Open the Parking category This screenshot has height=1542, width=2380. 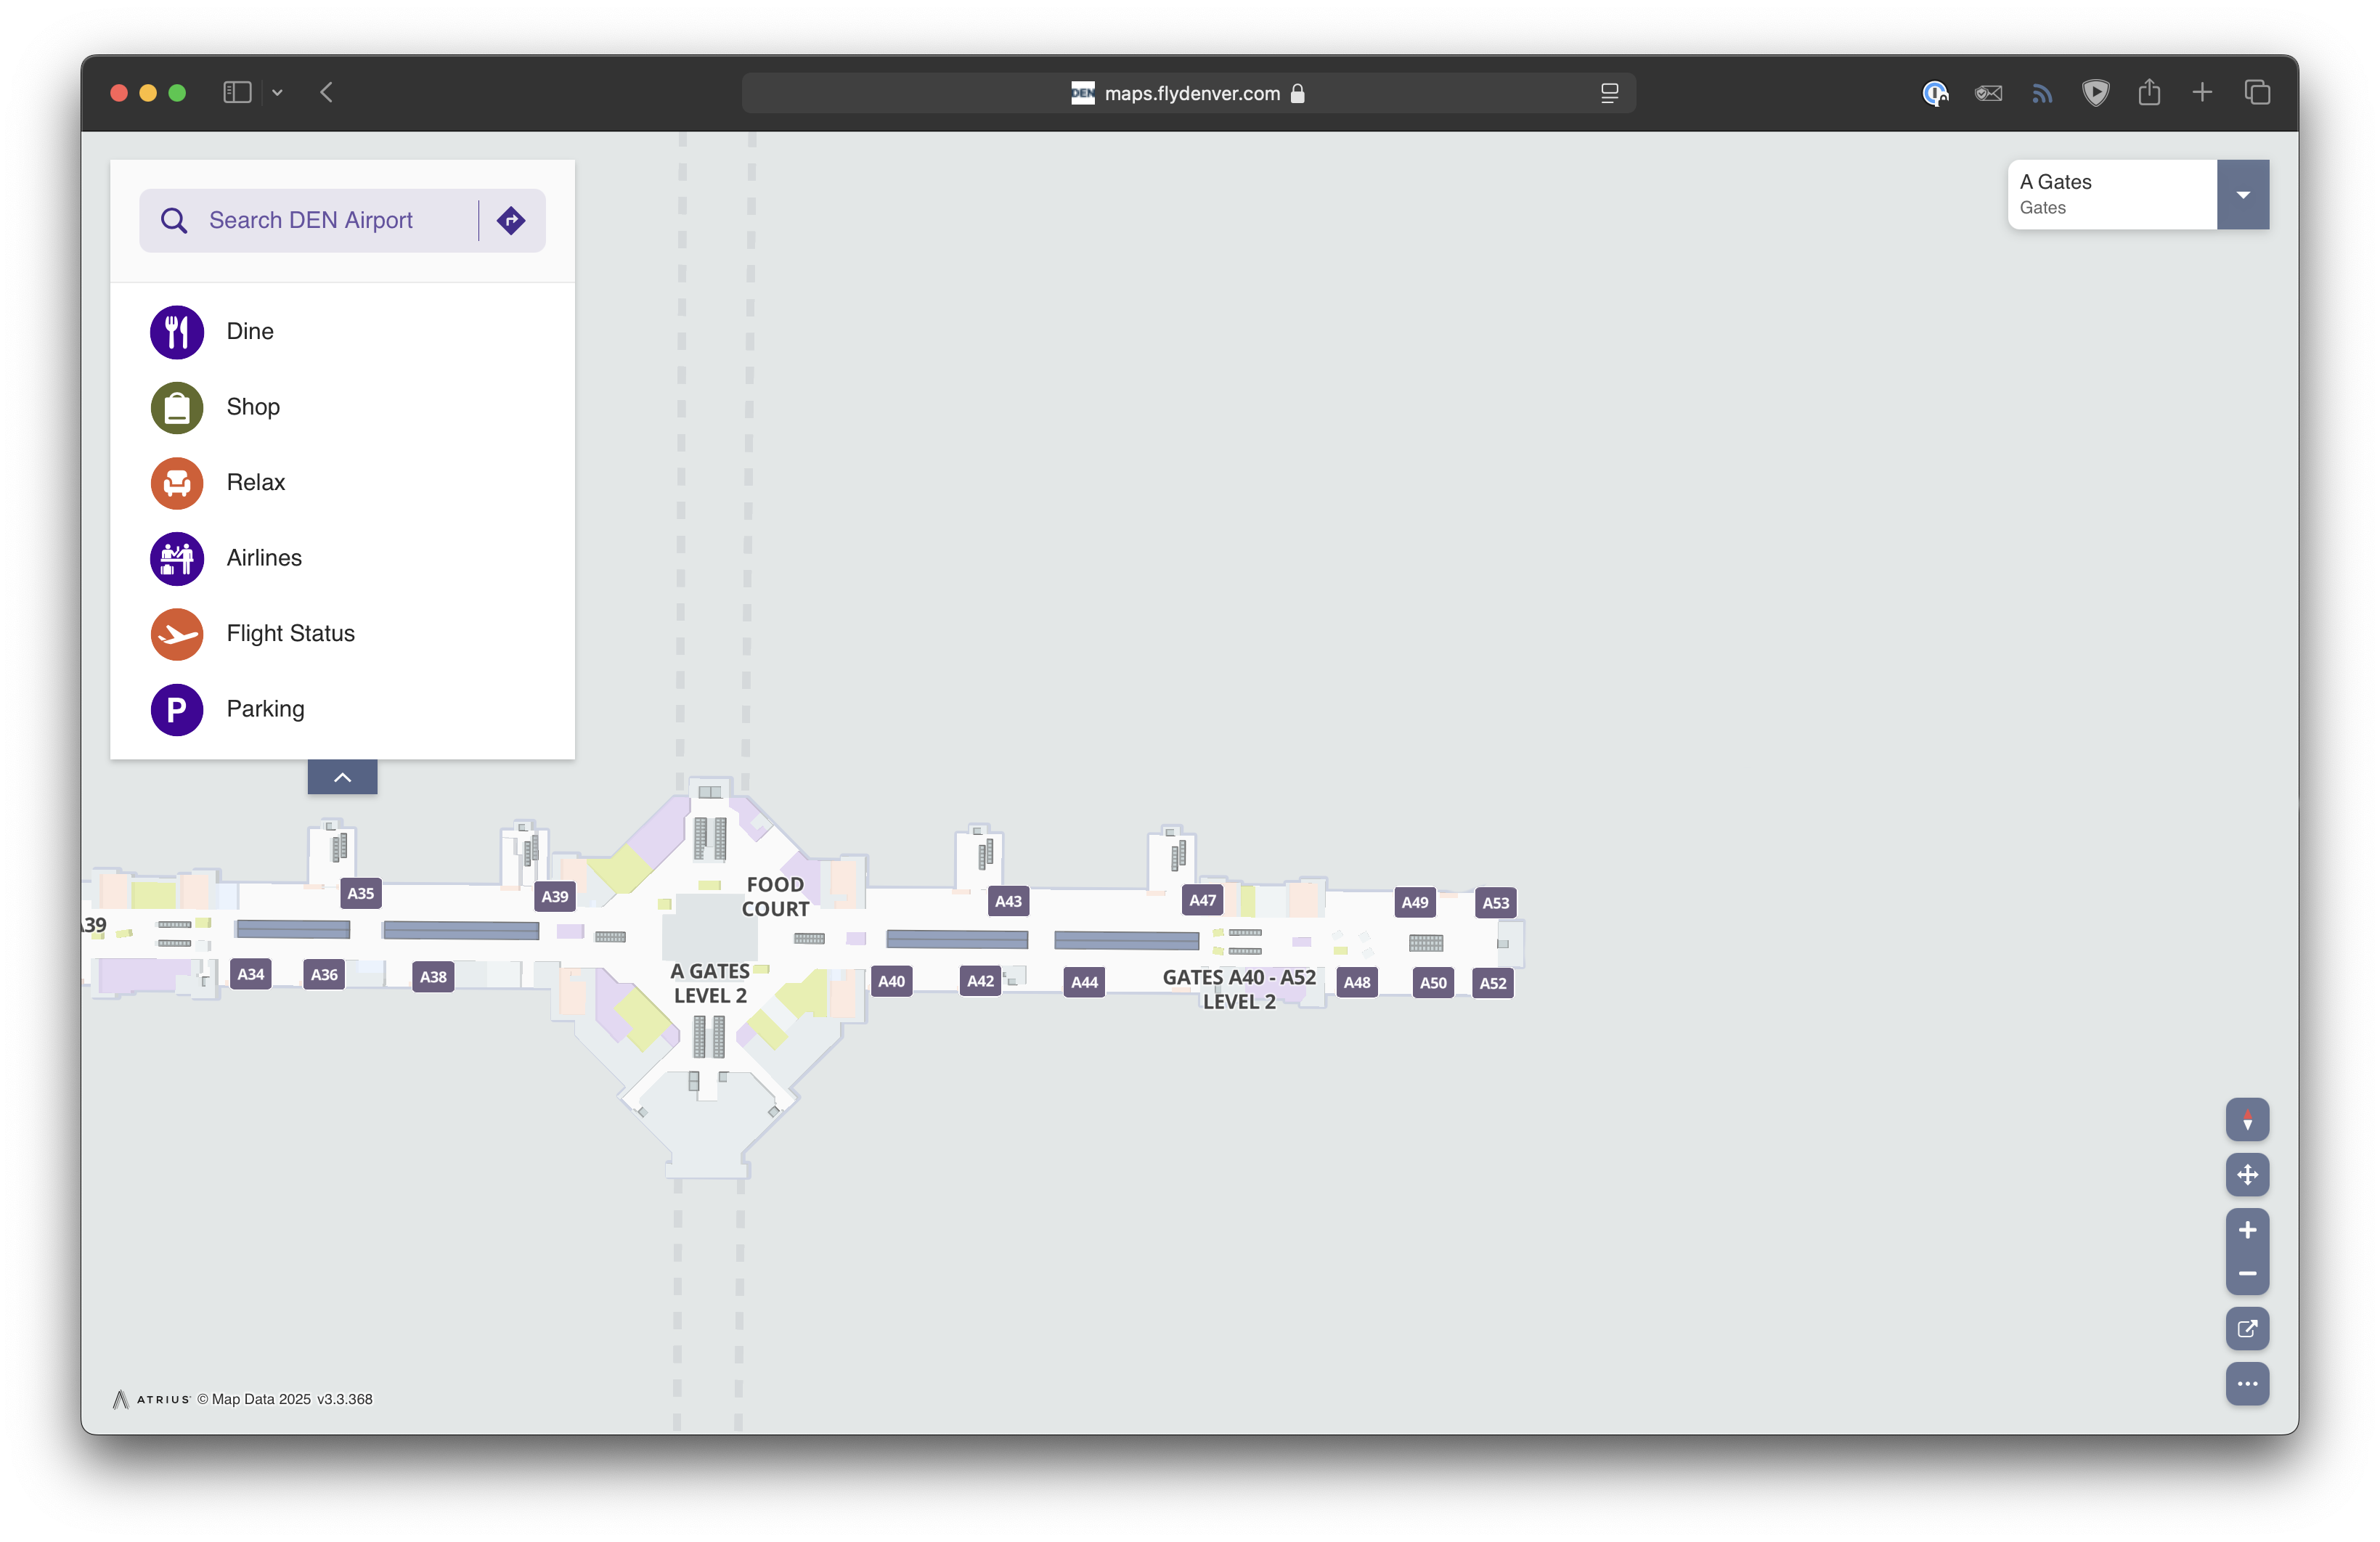coord(265,709)
